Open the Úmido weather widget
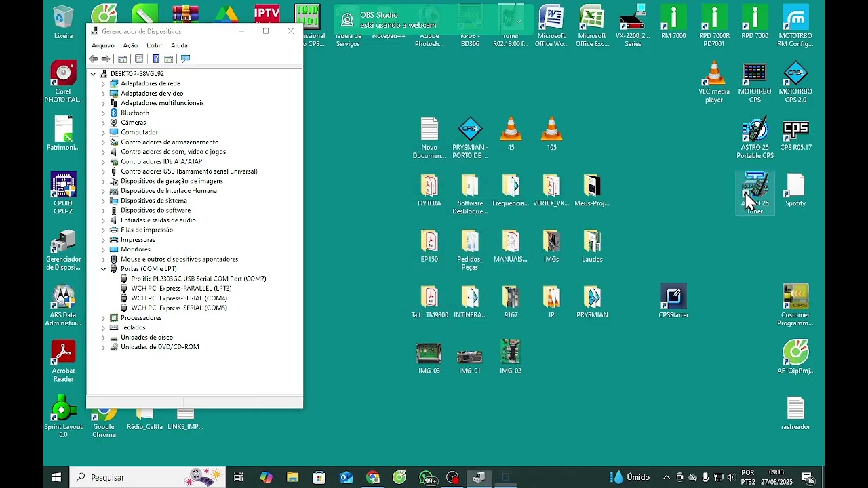 [631, 477]
